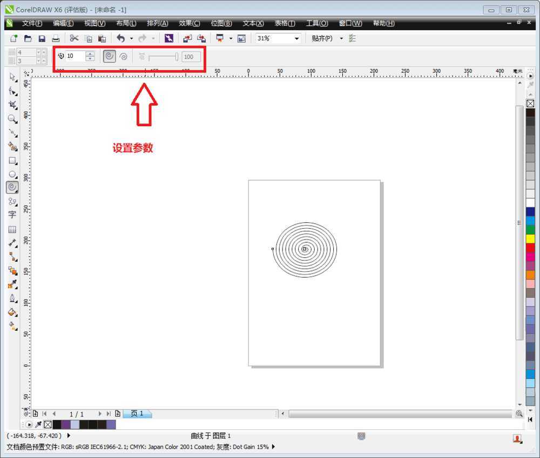Screen dimensions: 540x458
Task: Select the Pick tool
Action: (x=12, y=77)
